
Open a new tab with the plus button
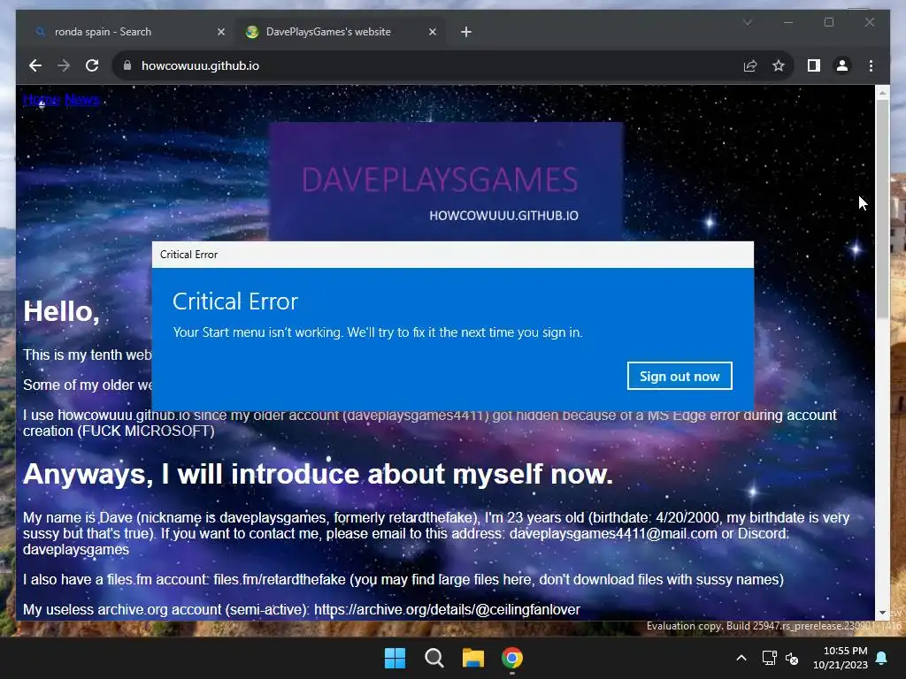pyautogui.click(x=465, y=32)
